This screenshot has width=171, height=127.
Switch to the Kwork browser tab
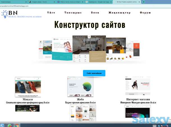click(42, 2)
